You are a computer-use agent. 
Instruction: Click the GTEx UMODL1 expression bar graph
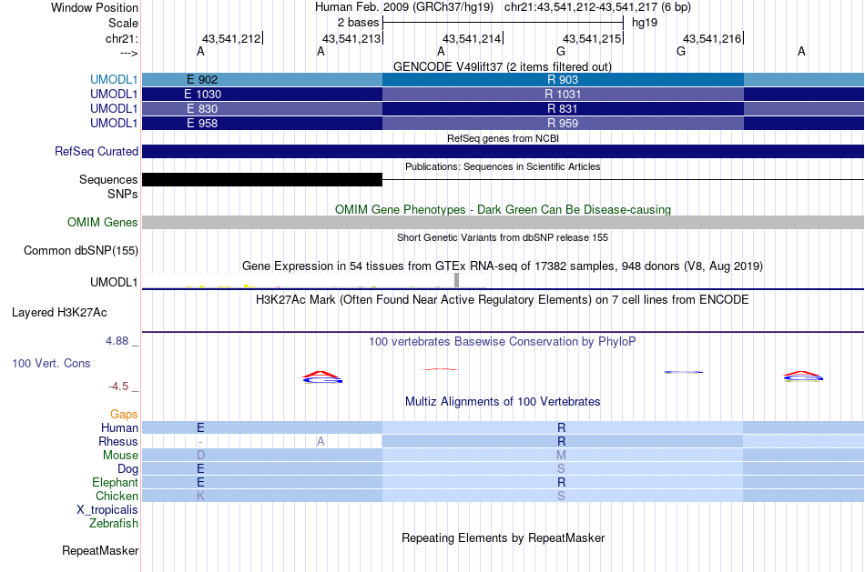[x=314, y=280]
